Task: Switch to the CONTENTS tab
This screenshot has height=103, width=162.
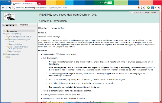Action: click(9, 25)
